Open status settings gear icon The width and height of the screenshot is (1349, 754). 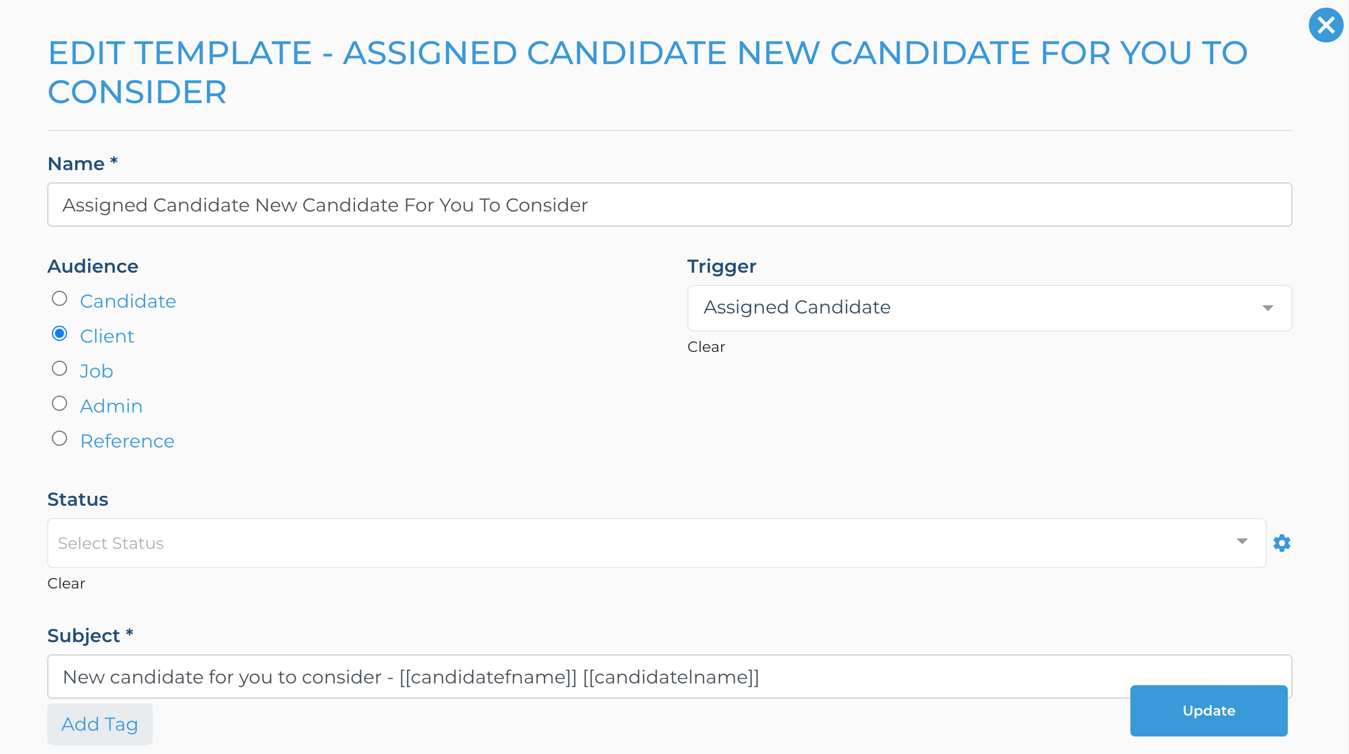pos(1281,543)
